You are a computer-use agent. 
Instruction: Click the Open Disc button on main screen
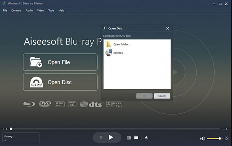(x=60, y=82)
